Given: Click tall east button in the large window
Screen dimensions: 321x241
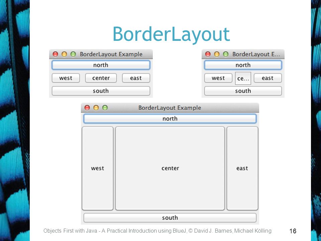Looking at the screenshot, I should tap(242, 168).
